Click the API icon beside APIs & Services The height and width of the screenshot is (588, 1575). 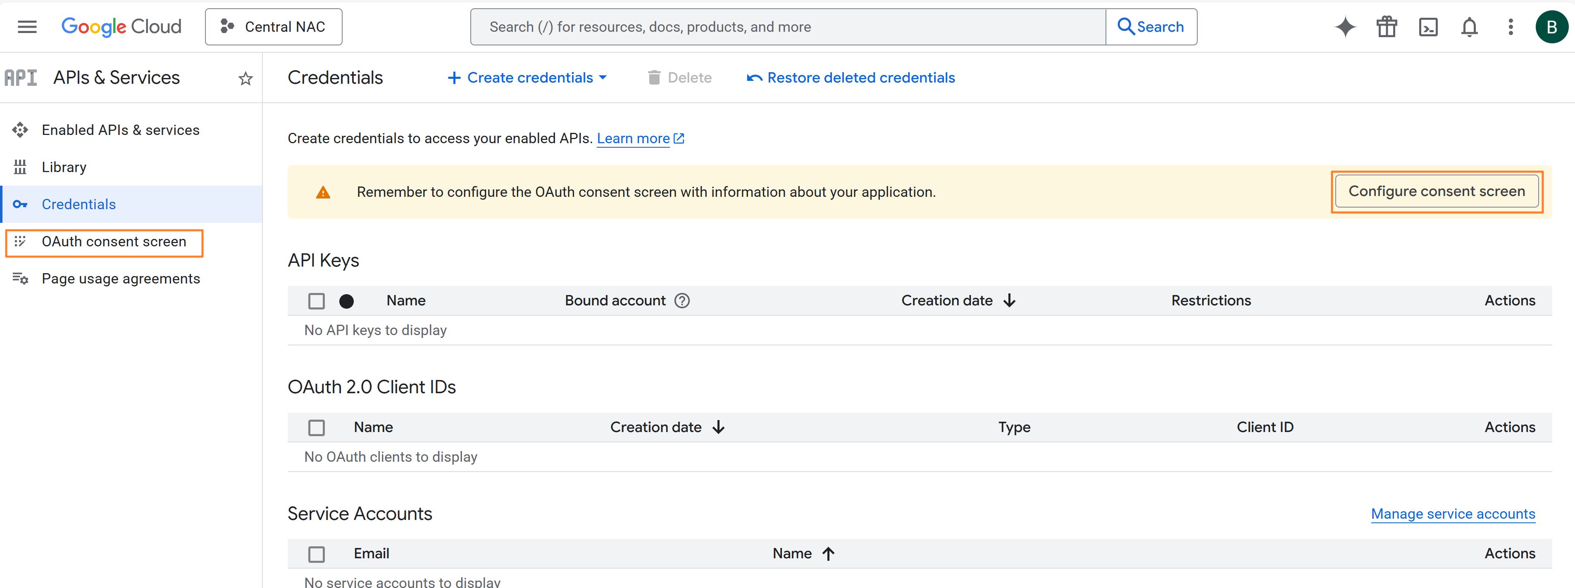point(20,78)
